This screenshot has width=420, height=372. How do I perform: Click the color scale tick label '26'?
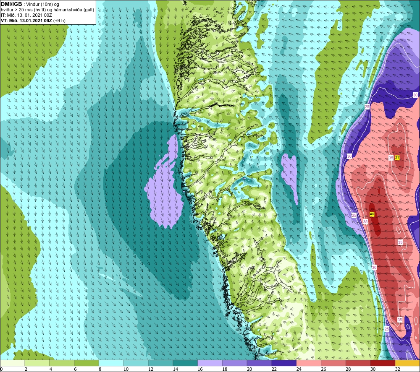coord(323,369)
